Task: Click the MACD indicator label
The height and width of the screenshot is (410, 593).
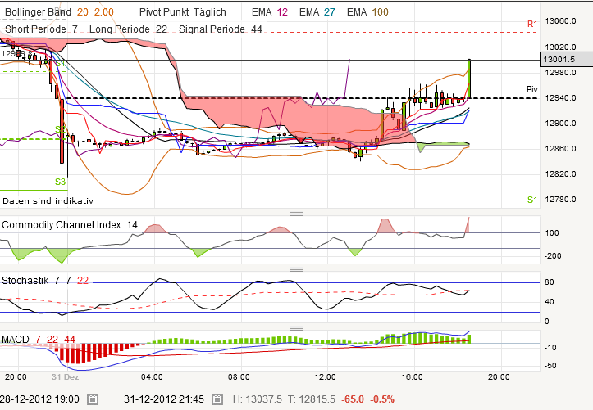Action: [x=16, y=339]
